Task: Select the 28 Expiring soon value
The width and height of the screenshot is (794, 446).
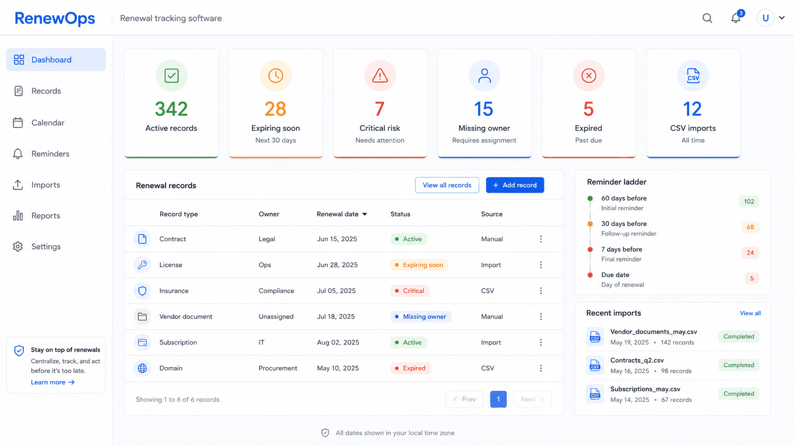Action: [x=275, y=109]
